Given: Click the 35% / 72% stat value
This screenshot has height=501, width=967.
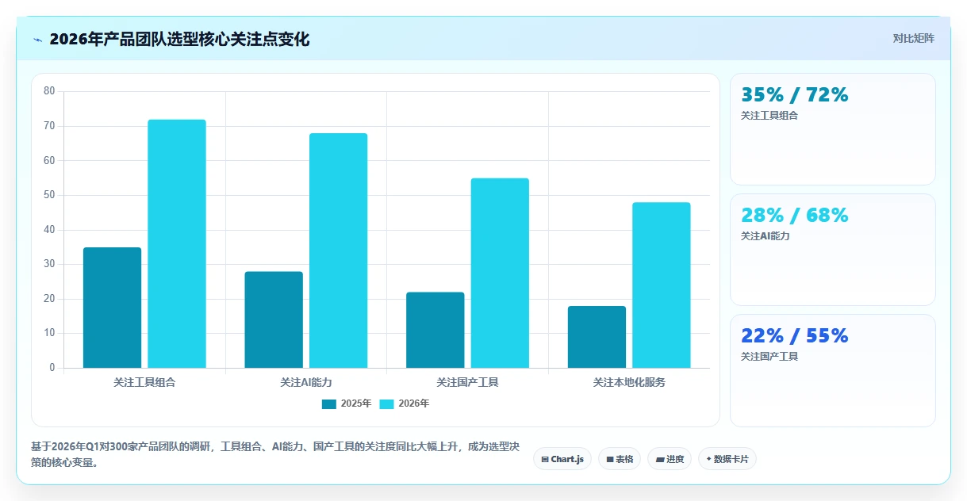Looking at the screenshot, I should (795, 95).
